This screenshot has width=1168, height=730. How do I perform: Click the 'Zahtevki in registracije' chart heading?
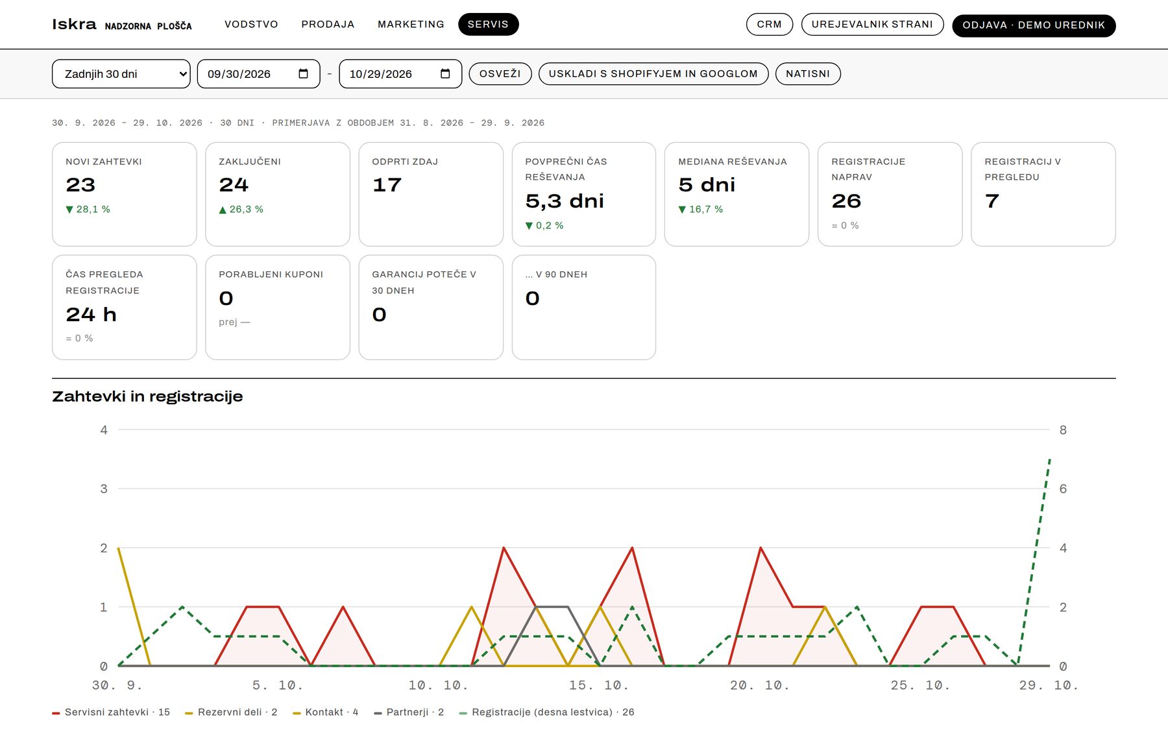click(x=147, y=396)
